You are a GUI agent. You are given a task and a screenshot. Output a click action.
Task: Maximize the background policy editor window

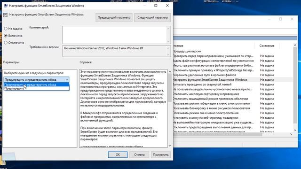(x=280, y=19)
